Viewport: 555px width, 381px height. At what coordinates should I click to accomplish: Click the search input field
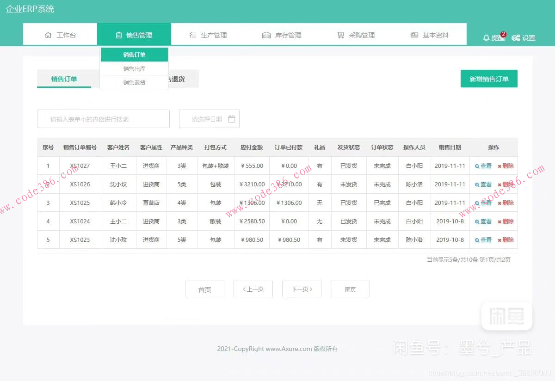(x=103, y=119)
